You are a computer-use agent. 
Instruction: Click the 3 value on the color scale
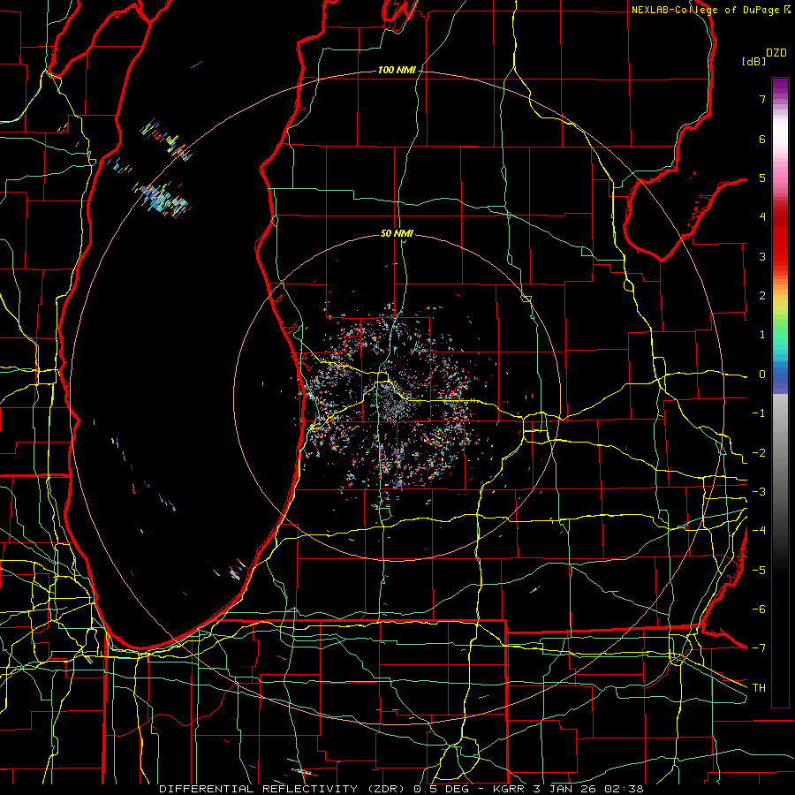(762, 256)
